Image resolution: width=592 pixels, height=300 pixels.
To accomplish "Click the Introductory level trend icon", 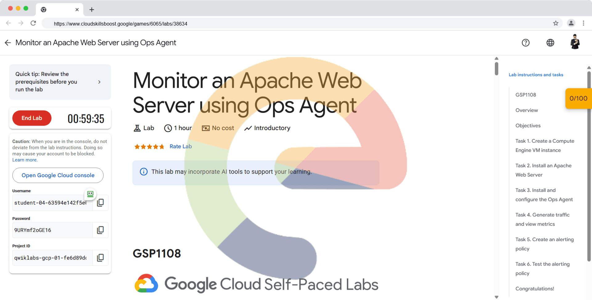I will [248, 128].
